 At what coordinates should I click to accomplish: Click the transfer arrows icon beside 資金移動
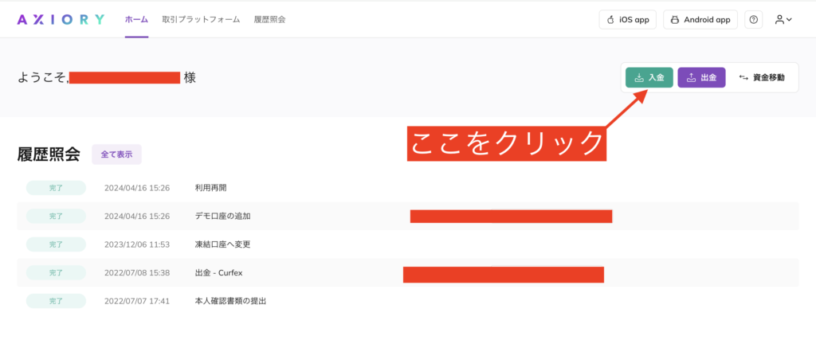coord(743,77)
